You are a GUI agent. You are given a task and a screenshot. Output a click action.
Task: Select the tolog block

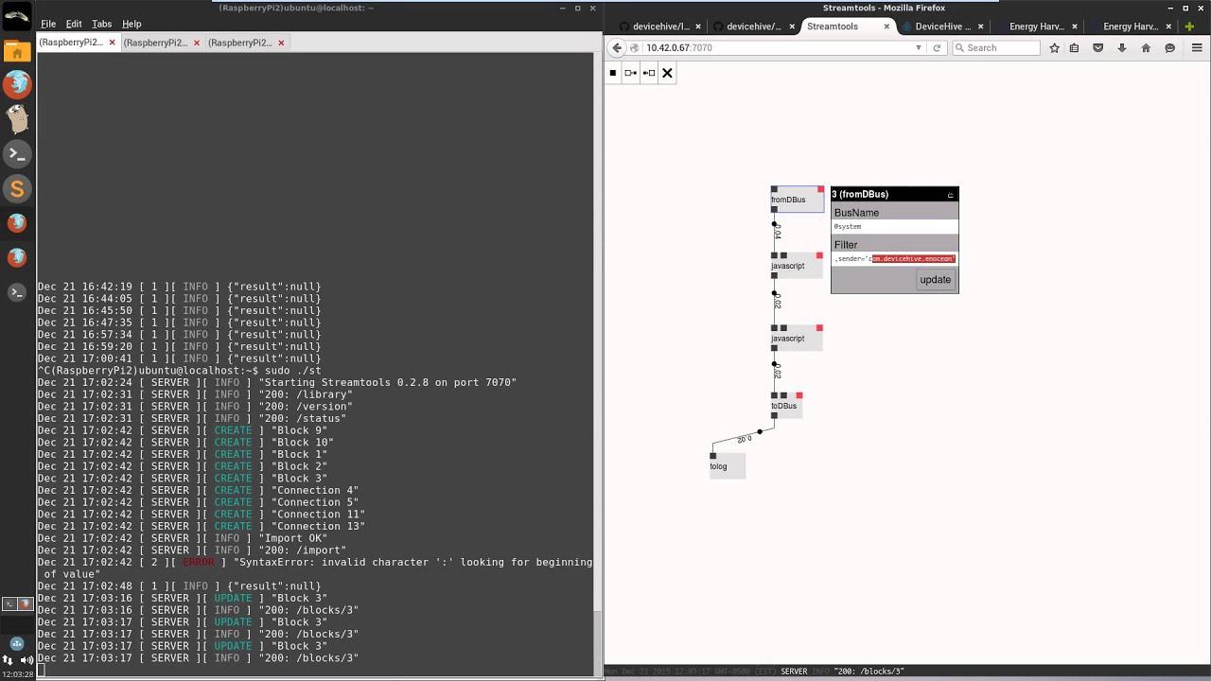point(727,466)
